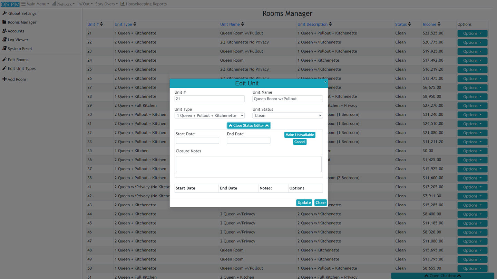
Task: Expand the Open Chatbox bar
Action: pyautogui.click(x=442, y=276)
